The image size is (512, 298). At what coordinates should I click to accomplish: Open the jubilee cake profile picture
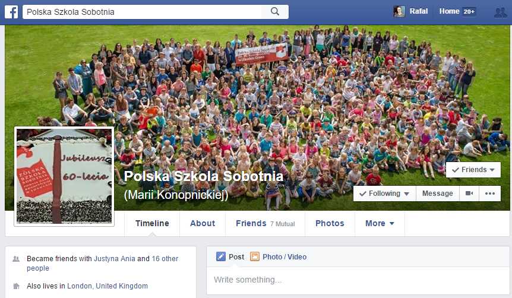[64, 176]
